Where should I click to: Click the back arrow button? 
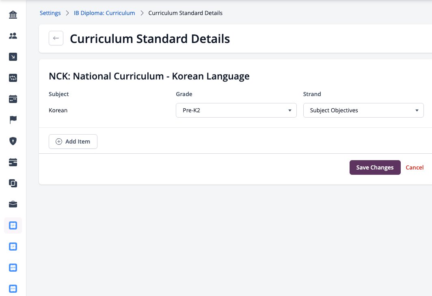(56, 38)
